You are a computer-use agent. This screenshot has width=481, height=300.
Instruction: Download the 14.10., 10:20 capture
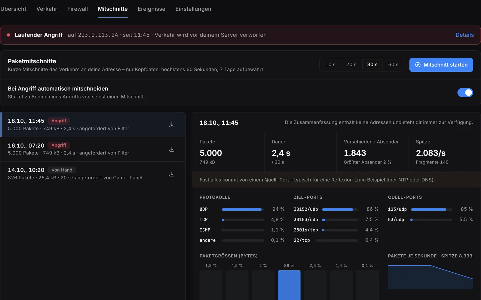172,174
